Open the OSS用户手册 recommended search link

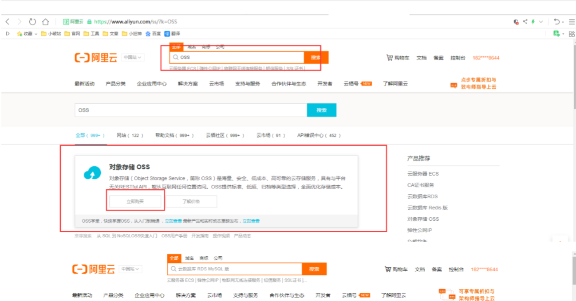coord(174,236)
